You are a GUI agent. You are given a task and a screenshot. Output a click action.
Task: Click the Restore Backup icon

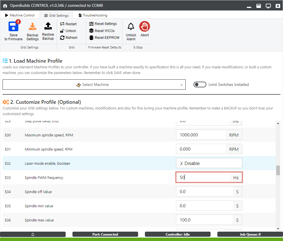pyautogui.click(x=48, y=26)
